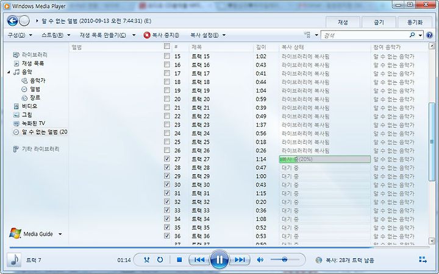Open the breadcrumb arrow before the album name
This screenshot has width=439, height=274.
37,21
